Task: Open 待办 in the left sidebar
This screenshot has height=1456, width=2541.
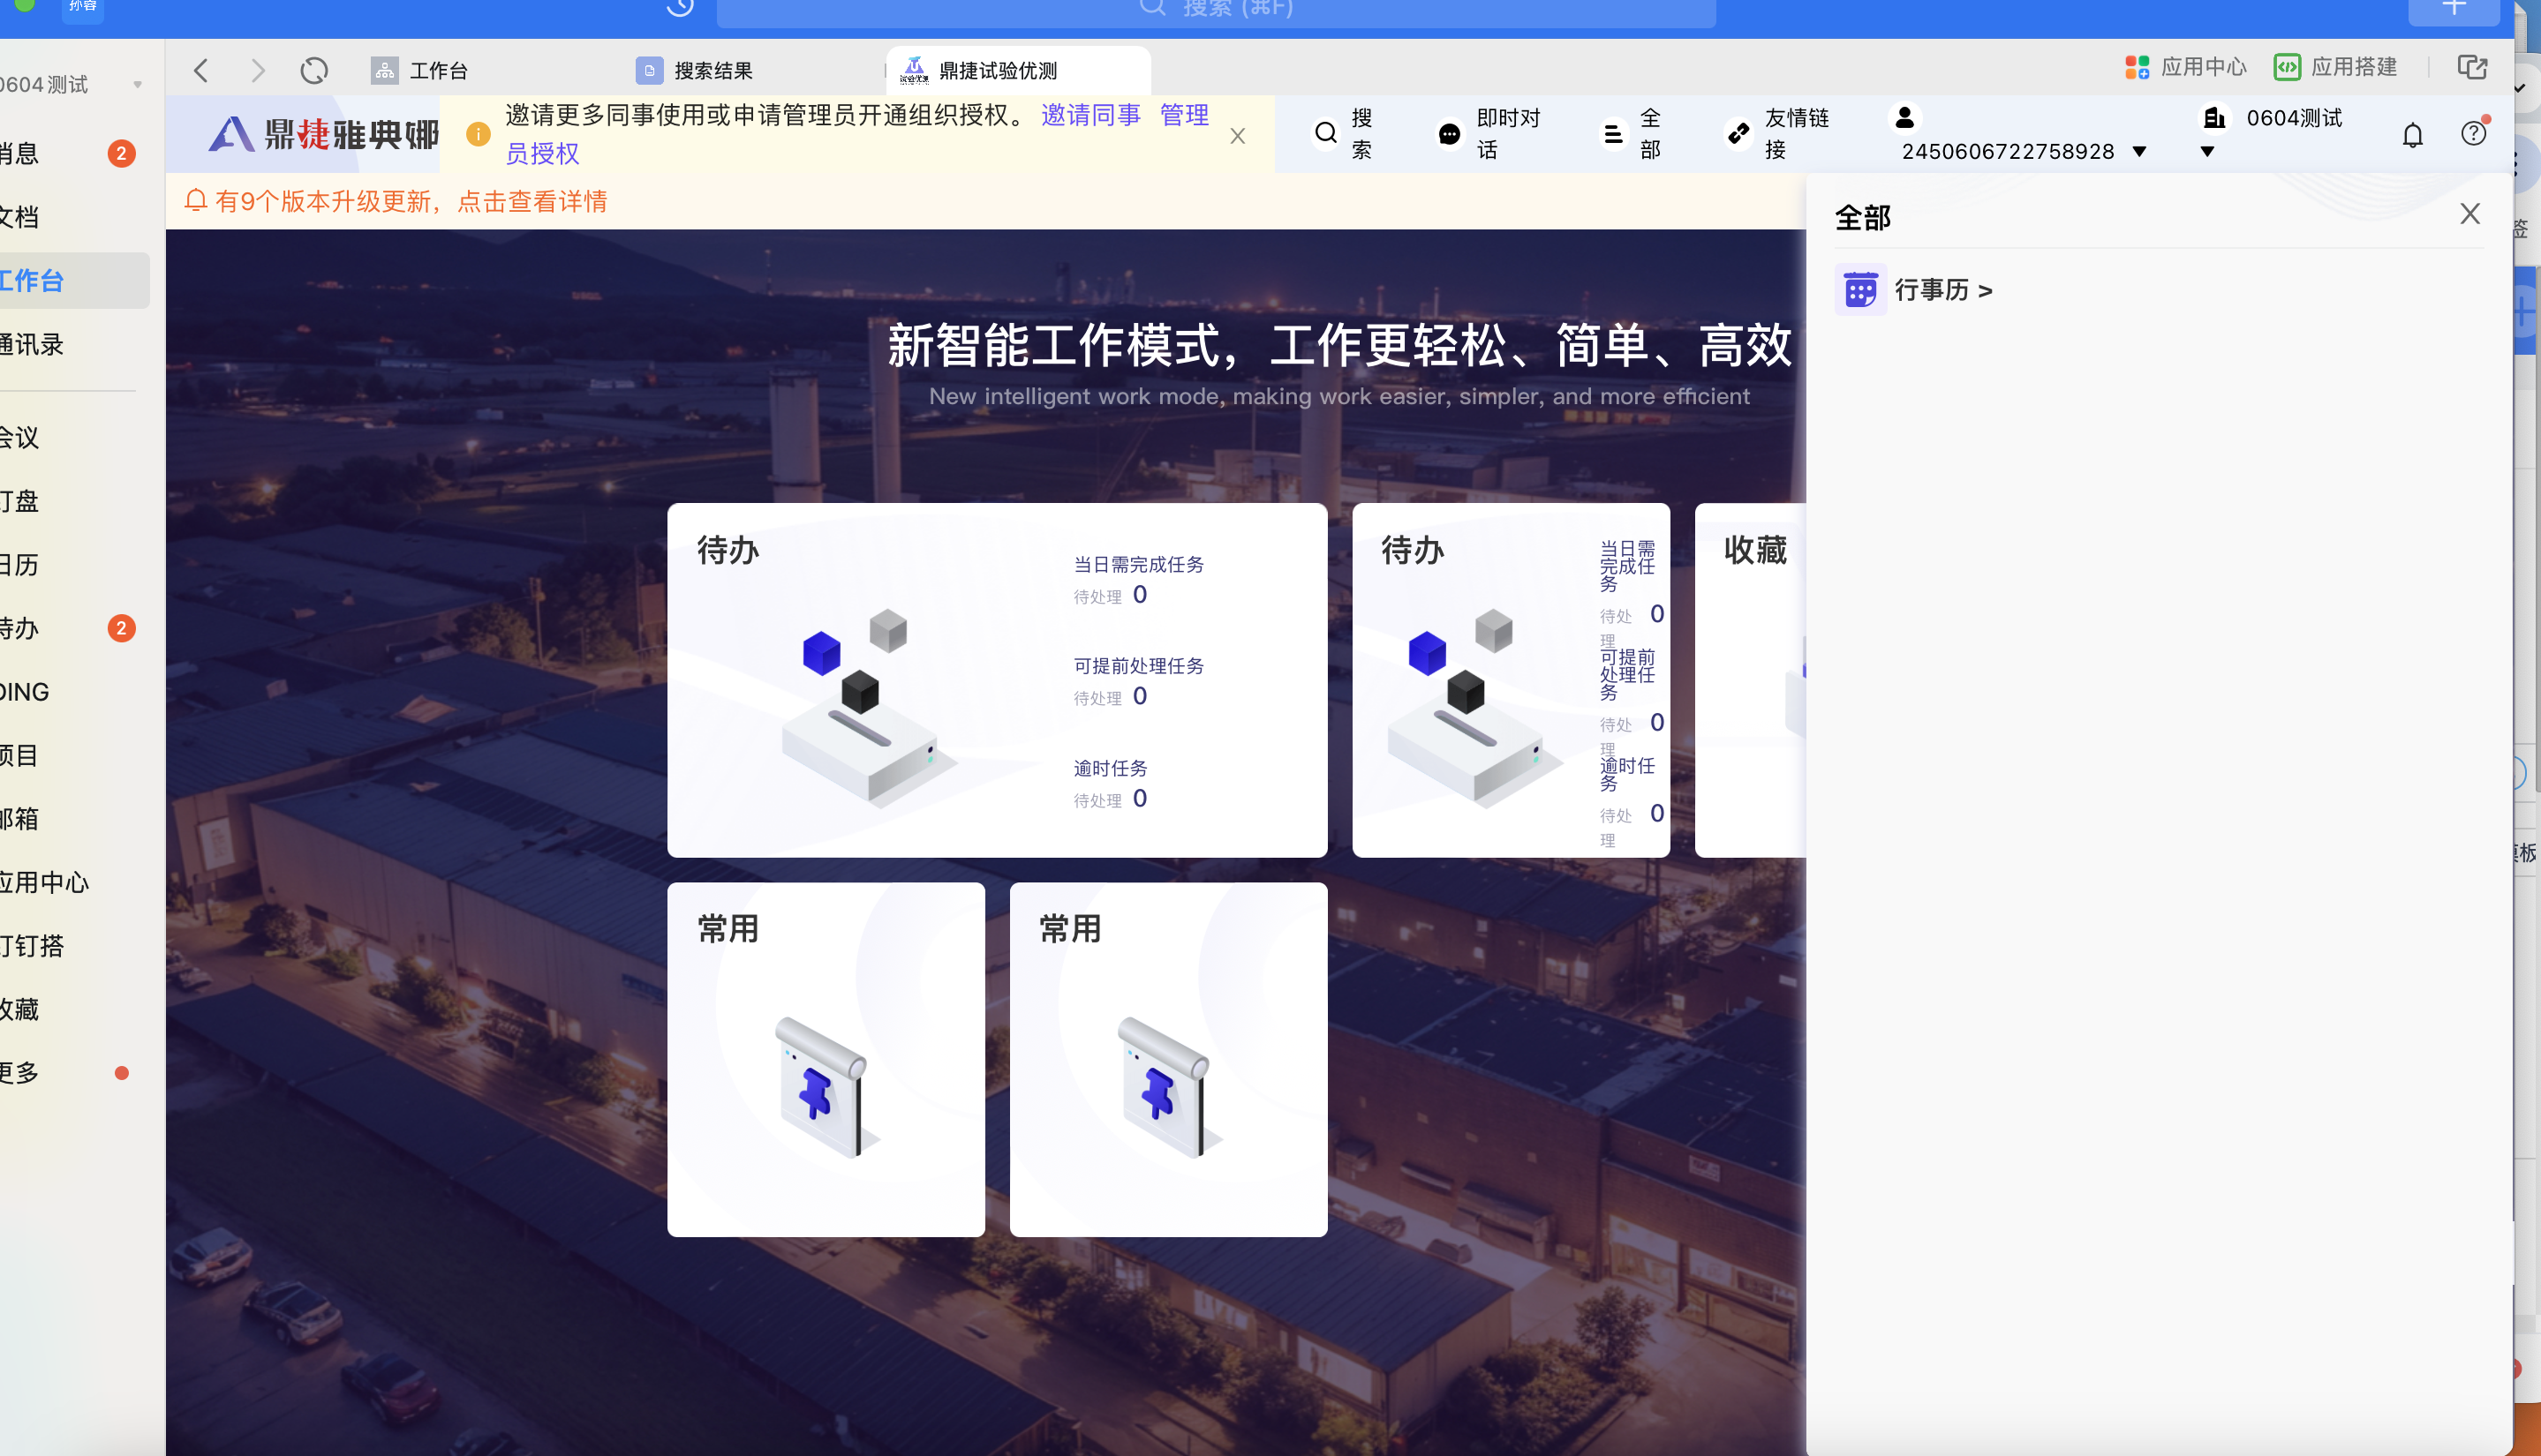Action: pos(68,628)
